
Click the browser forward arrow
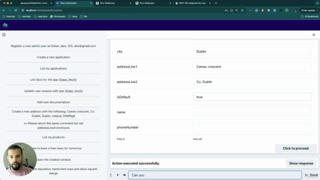point(9,10)
